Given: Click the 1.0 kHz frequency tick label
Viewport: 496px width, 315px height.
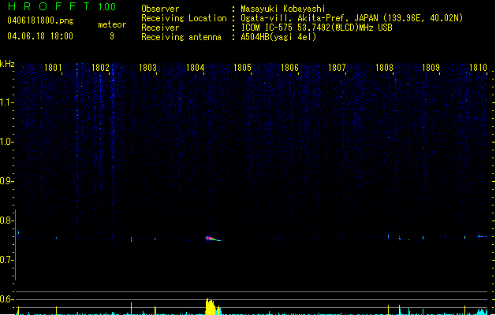Looking at the screenshot, I should tap(6, 142).
